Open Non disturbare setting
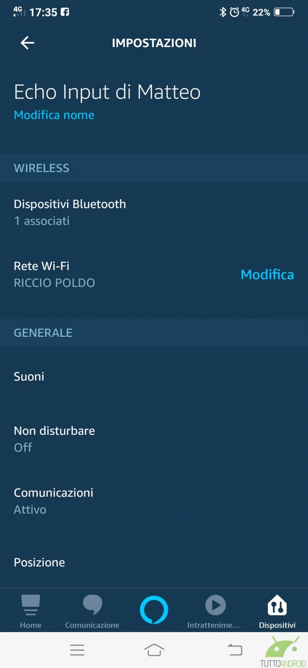Image resolution: width=308 pixels, height=668 pixels. pos(54,438)
